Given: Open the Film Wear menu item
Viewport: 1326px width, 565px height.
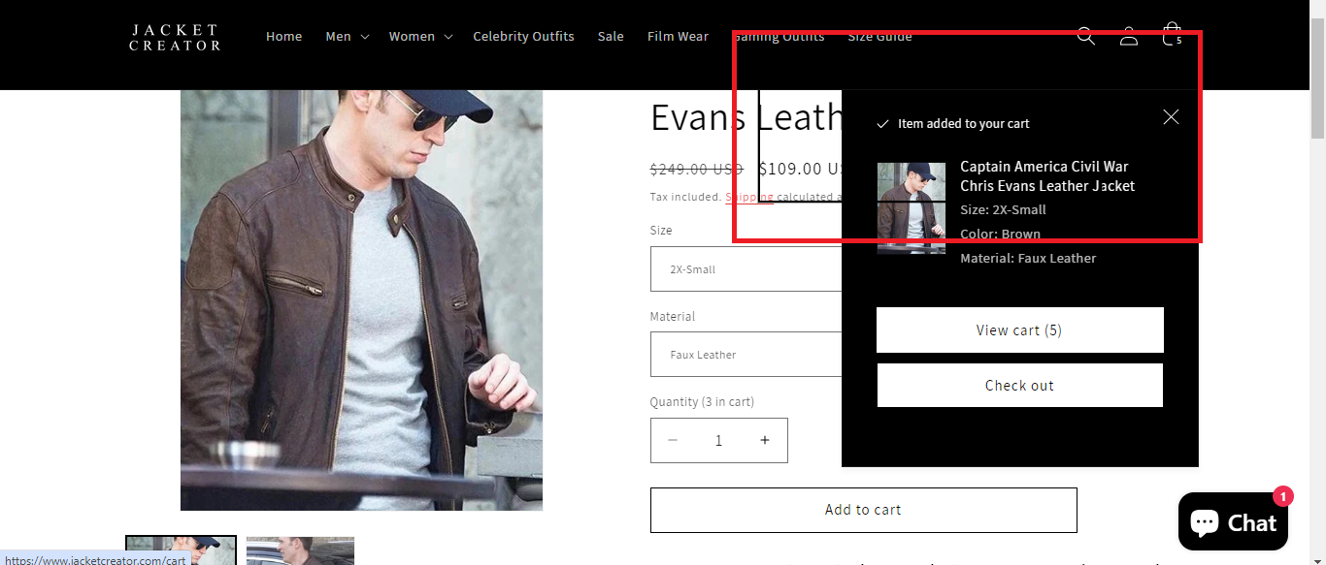Looking at the screenshot, I should [678, 37].
